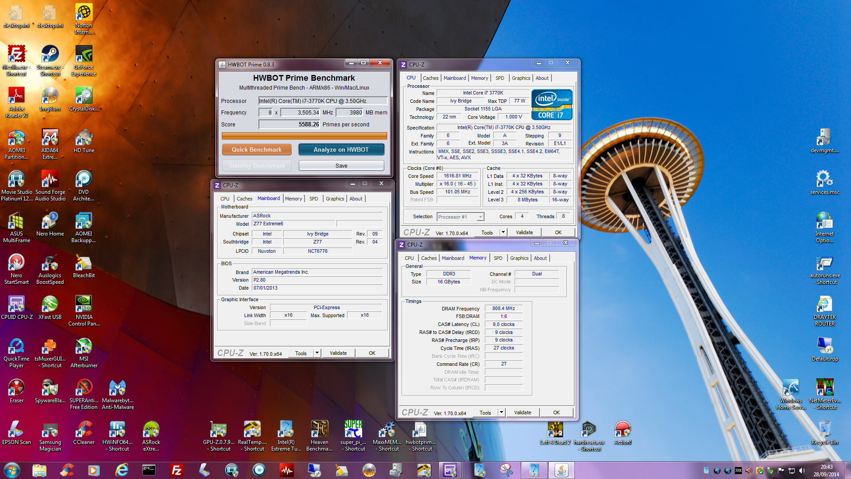Launch the Steam.exe shortcut
This screenshot has width=851, height=479.
pyautogui.click(x=50, y=60)
